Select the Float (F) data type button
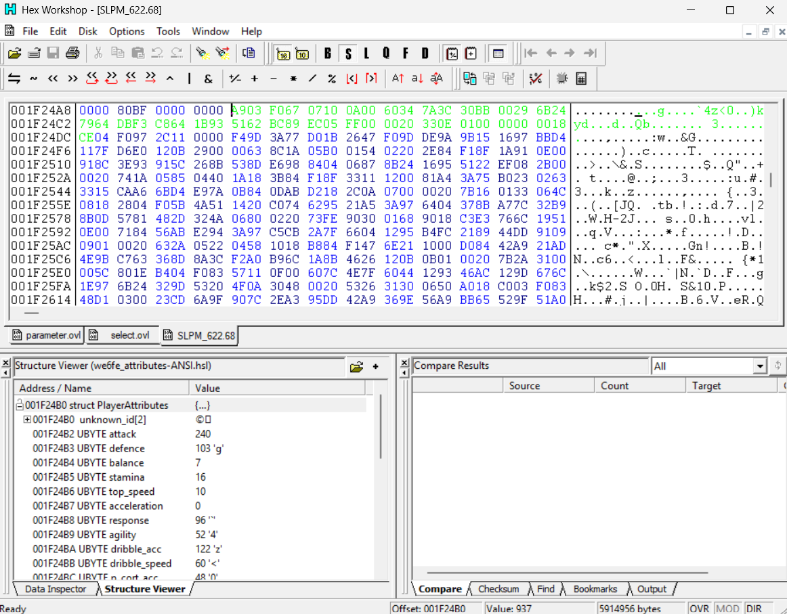Viewport: 787px width, 614px height. pos(406,53)
